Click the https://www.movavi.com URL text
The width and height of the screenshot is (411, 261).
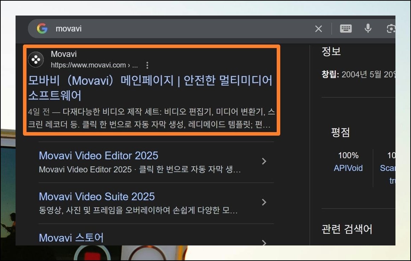(94, 65)
